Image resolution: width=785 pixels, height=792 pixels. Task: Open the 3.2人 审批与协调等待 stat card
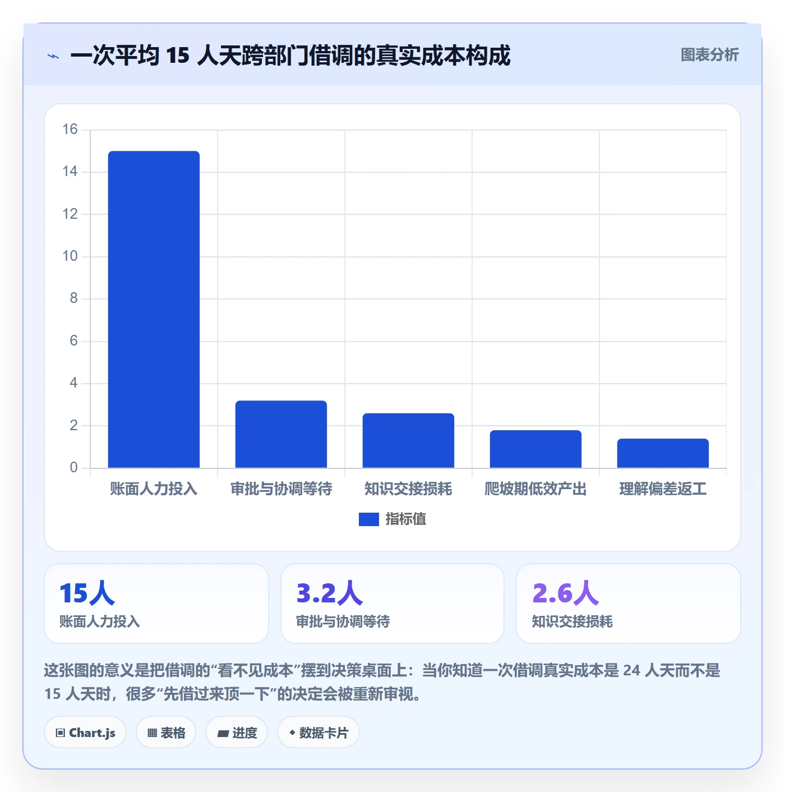(392, 604)
